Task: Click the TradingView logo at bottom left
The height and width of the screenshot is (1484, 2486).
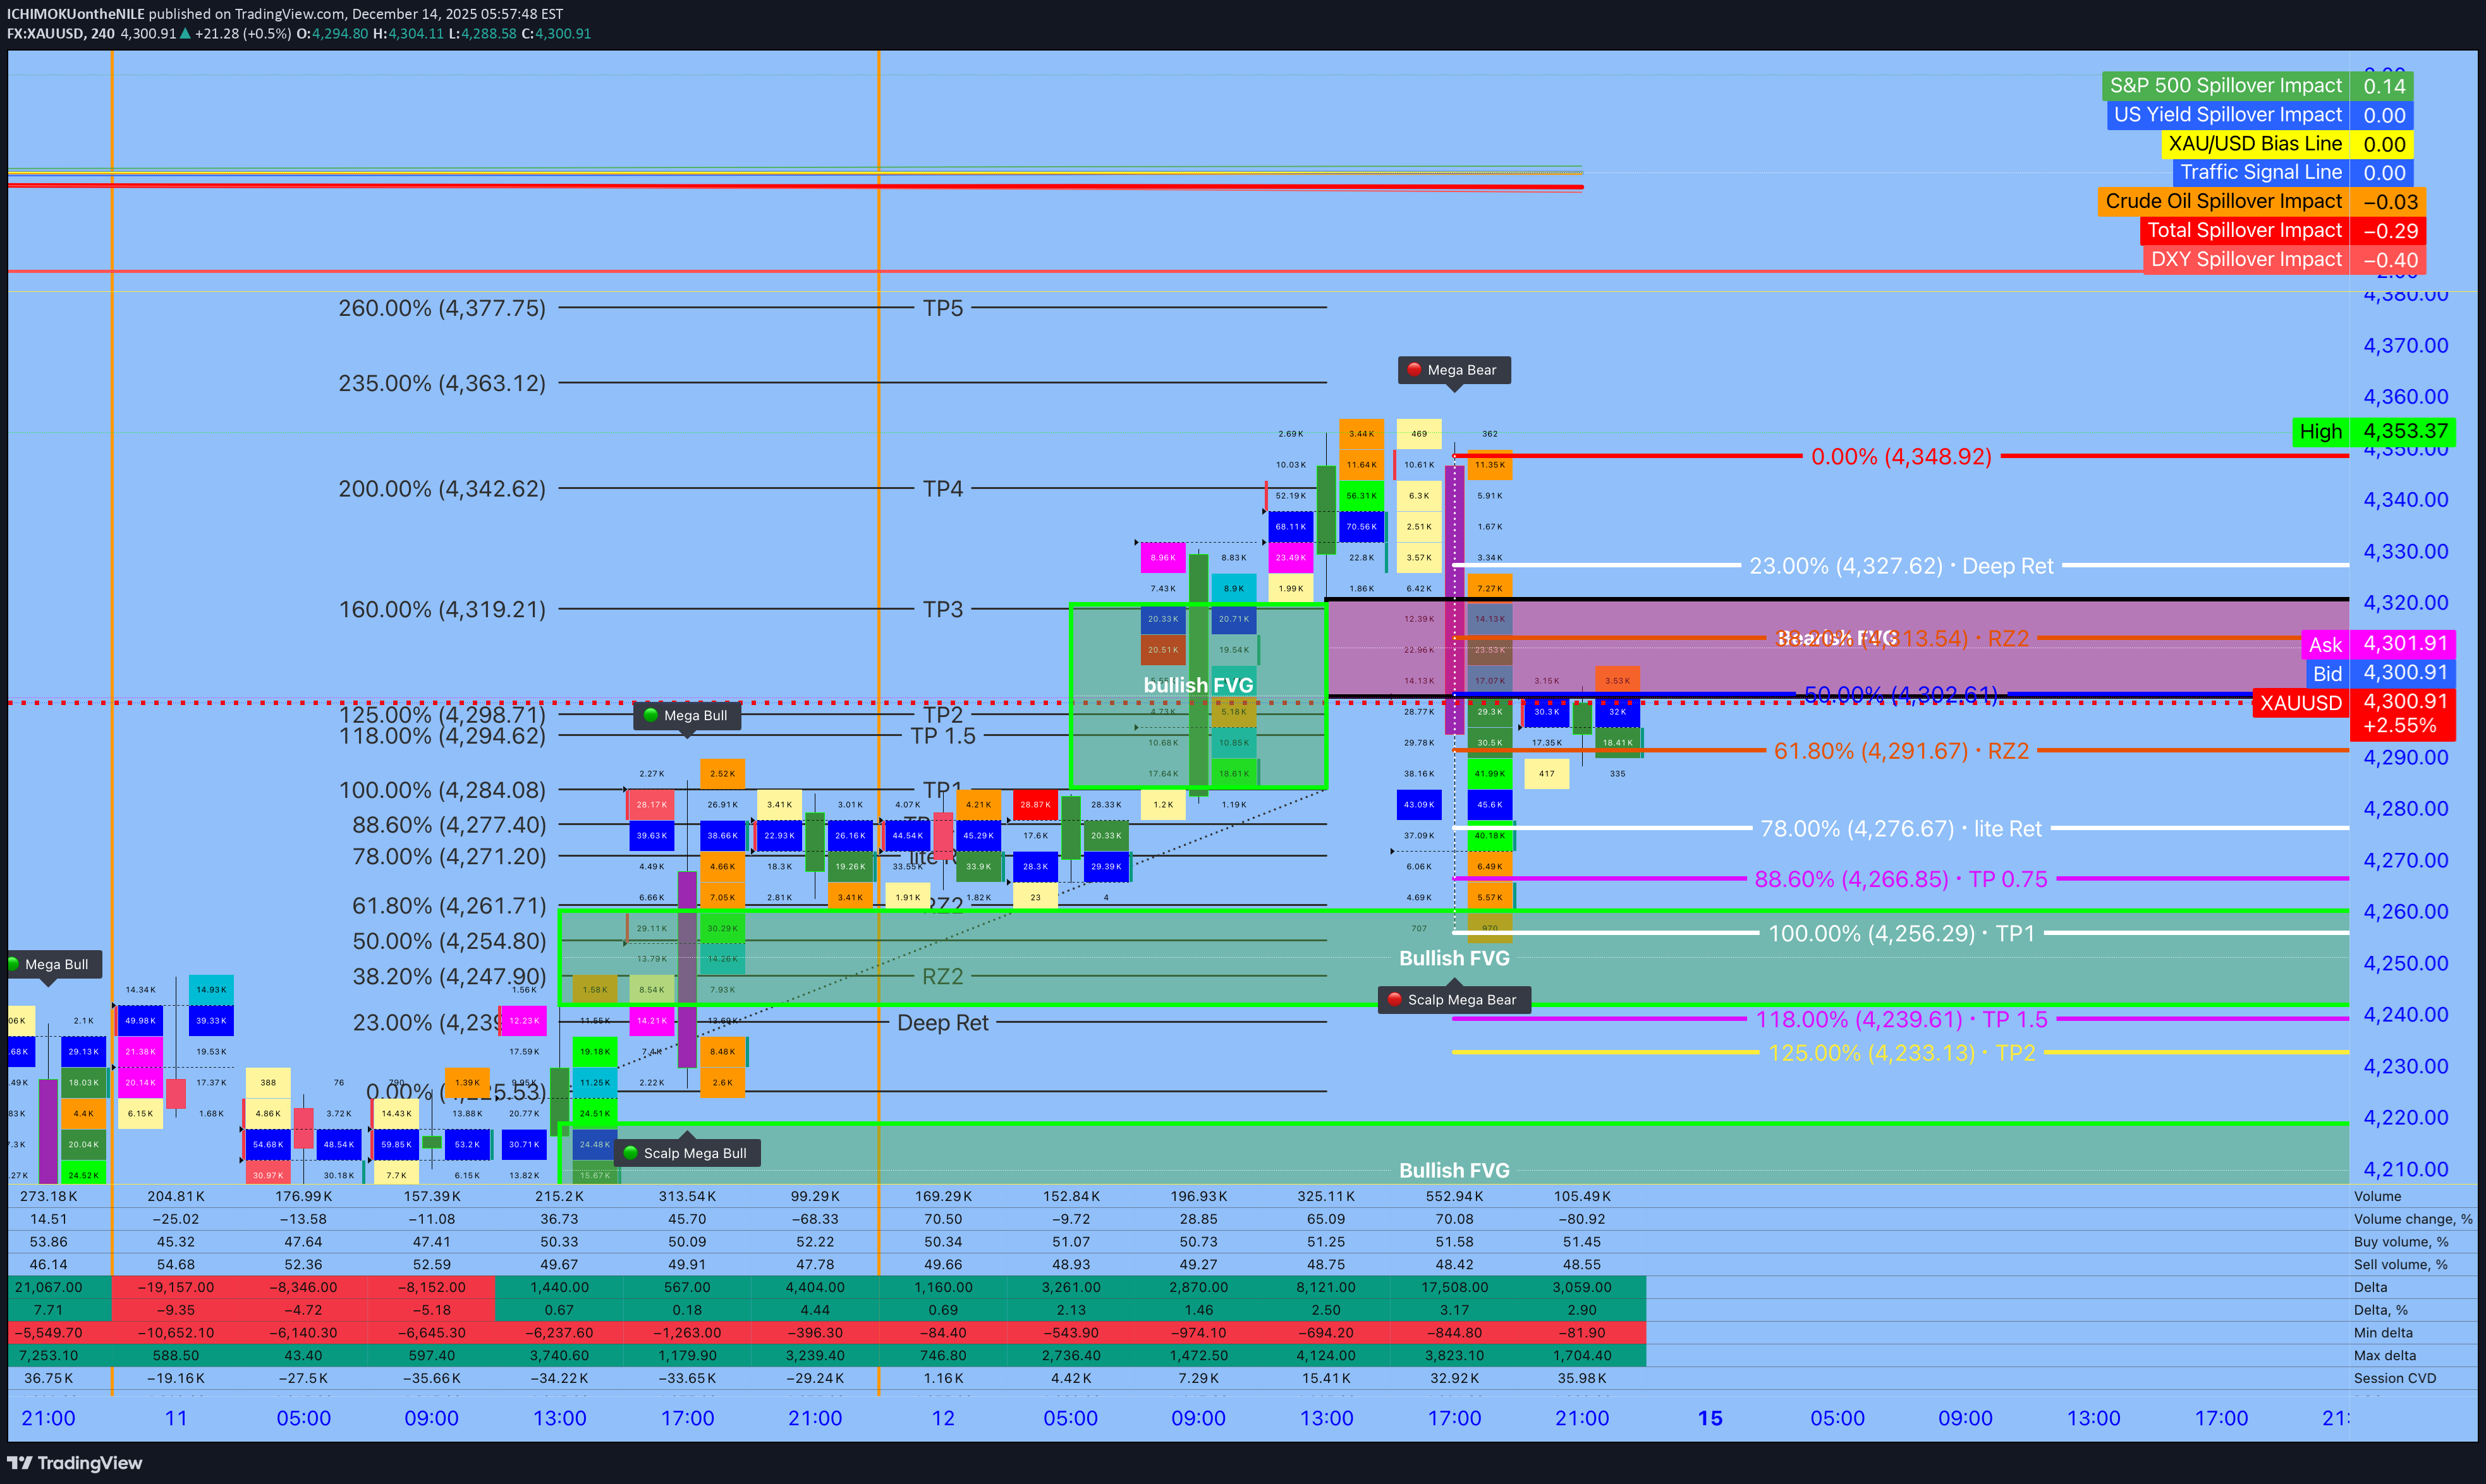Action: point(75,1462)
